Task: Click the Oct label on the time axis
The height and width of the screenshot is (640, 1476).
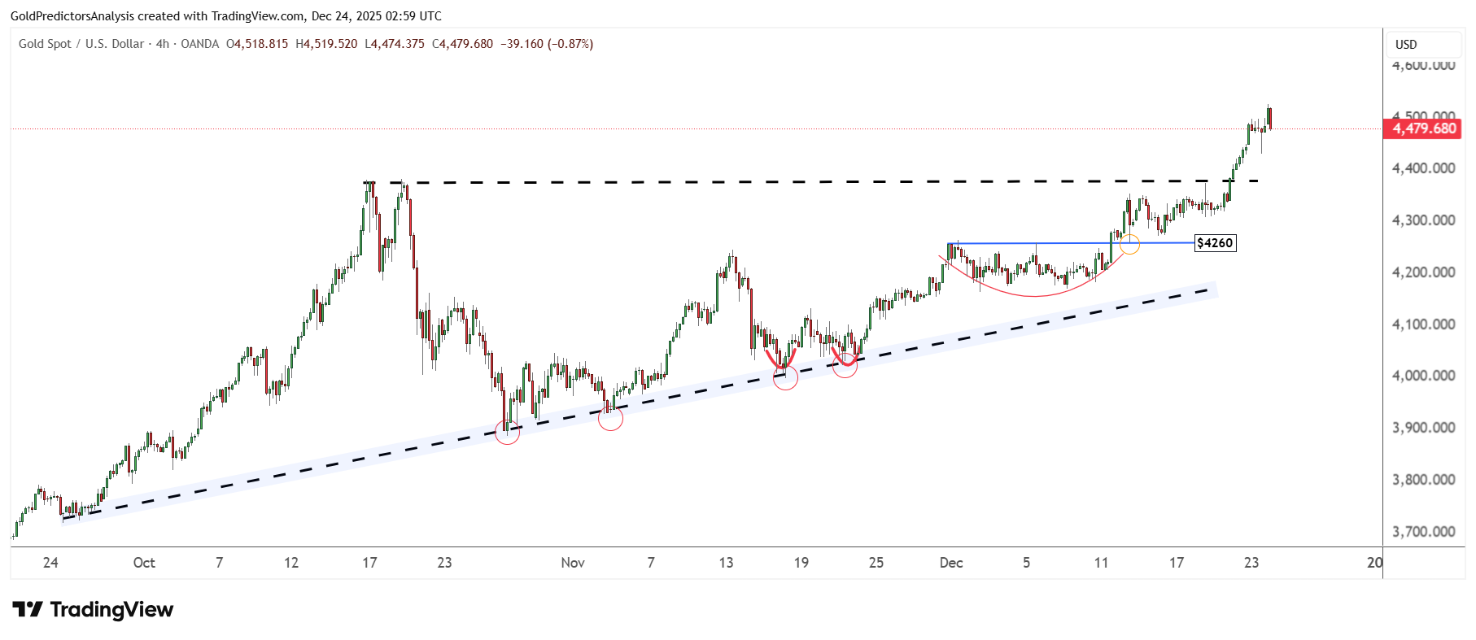Action: point(144,563)
